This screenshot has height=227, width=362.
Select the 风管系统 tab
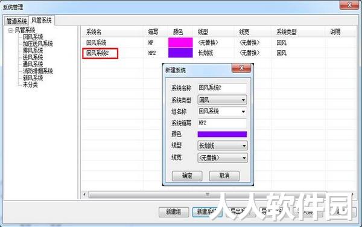pos(42,21)
